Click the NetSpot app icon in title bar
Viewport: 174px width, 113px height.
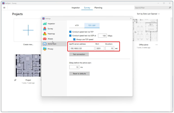tap(3, 3)
